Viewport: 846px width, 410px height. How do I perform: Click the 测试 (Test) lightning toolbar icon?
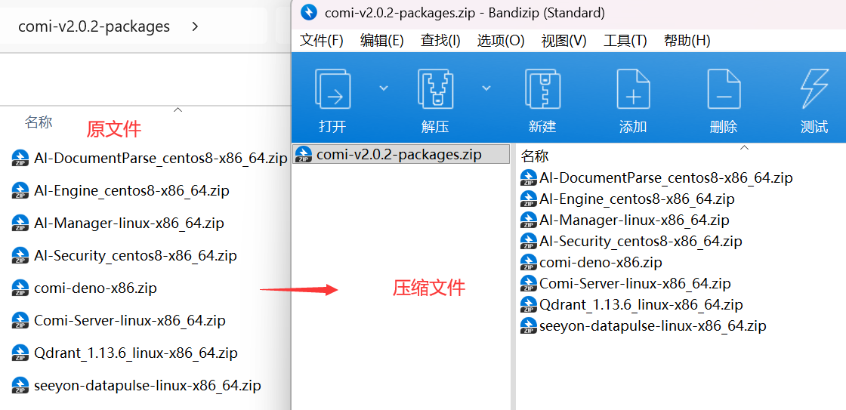(x=814, y=90)
